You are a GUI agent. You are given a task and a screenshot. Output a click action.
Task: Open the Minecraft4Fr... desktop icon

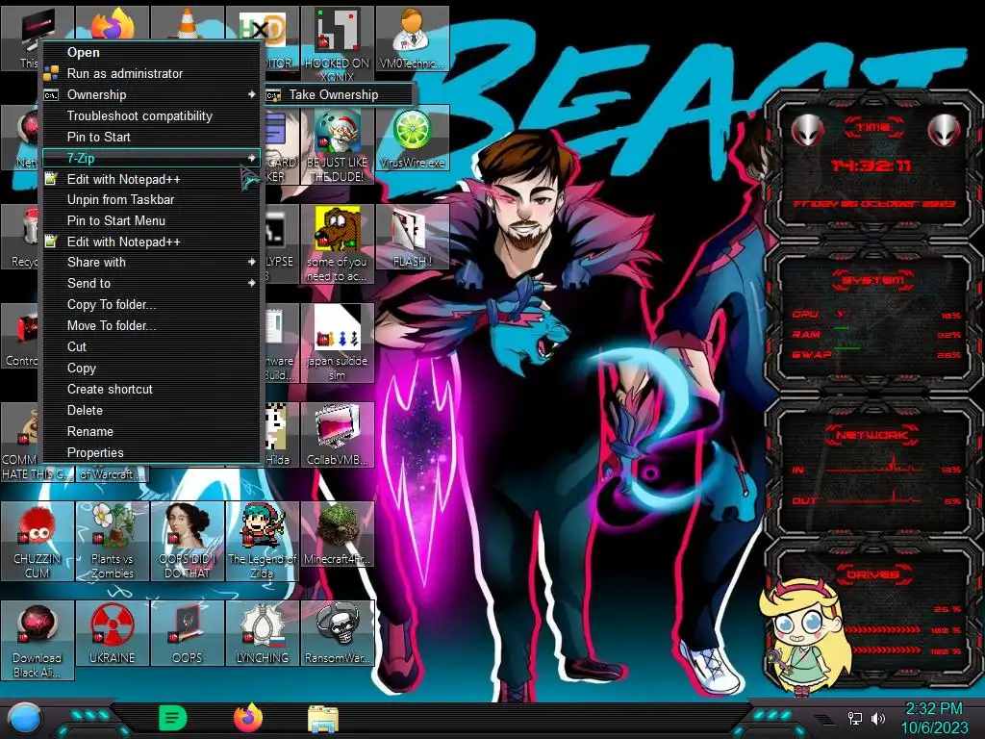tap(338, 534)
